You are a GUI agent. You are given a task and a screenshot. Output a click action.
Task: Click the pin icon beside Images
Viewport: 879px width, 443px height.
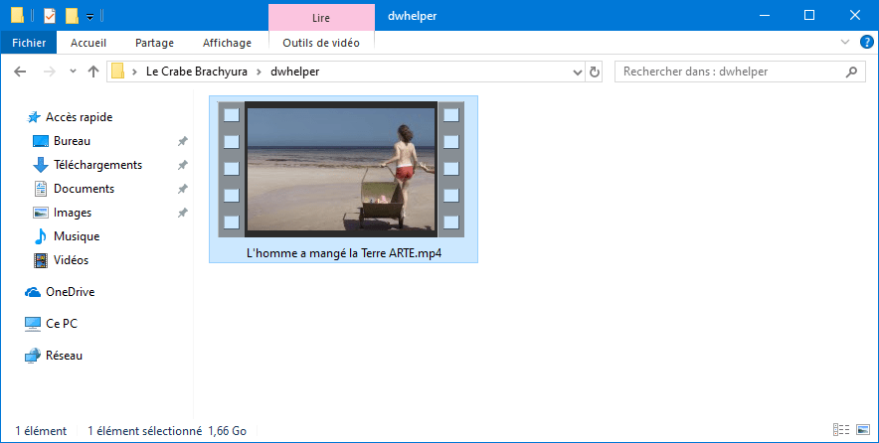(x=182, y=213)
